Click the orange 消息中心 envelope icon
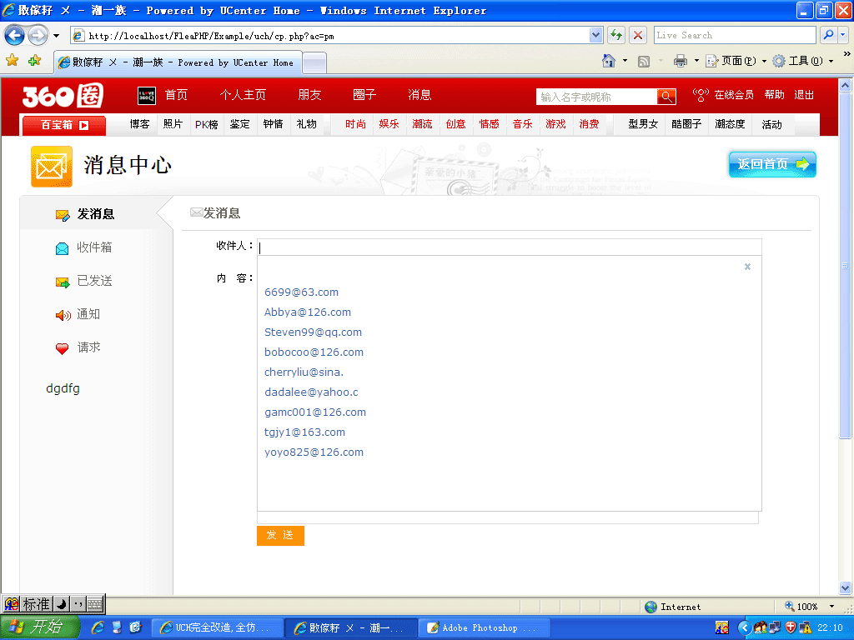 coord(52,167)
